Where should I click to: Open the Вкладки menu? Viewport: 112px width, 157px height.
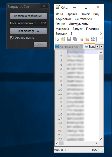tap(61, 34)
